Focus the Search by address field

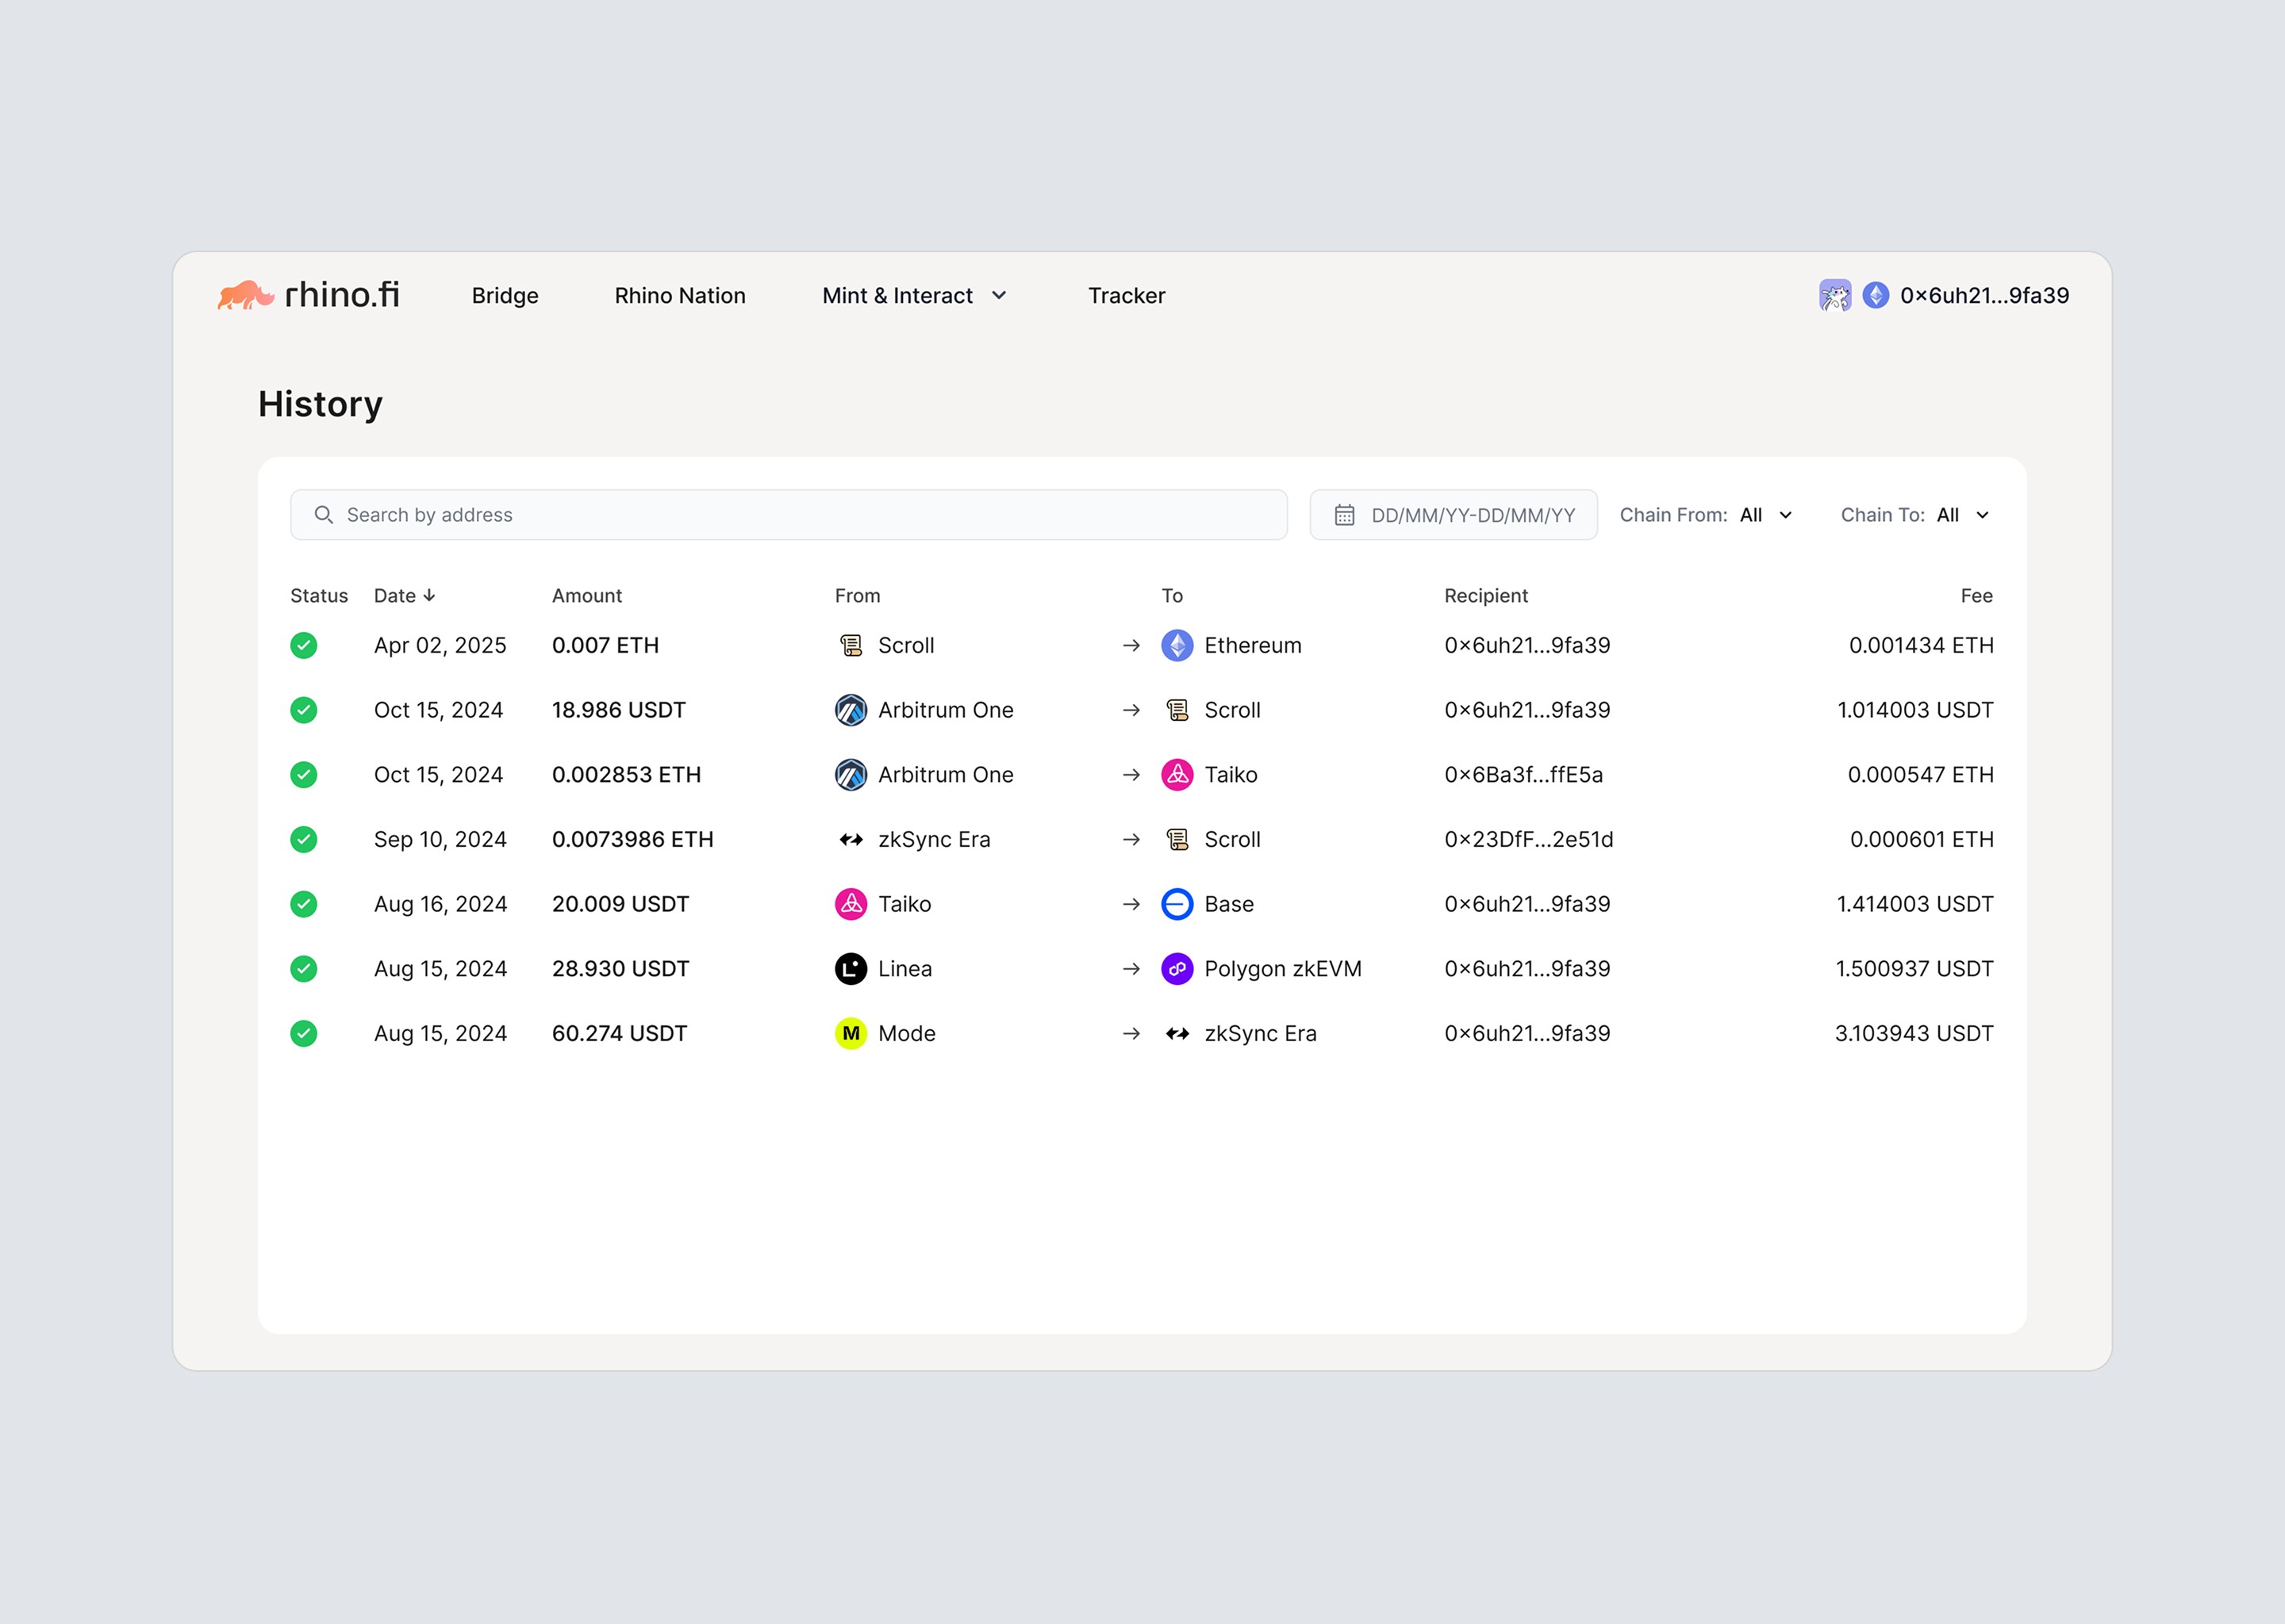coord(789,515)
